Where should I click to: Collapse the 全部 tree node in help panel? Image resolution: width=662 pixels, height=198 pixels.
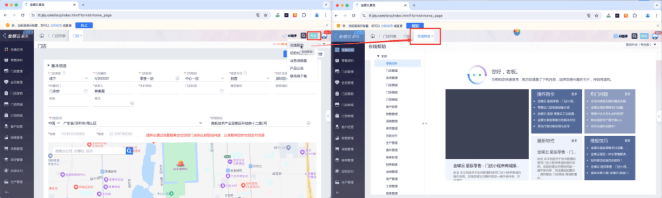click(x=379, y=56)
